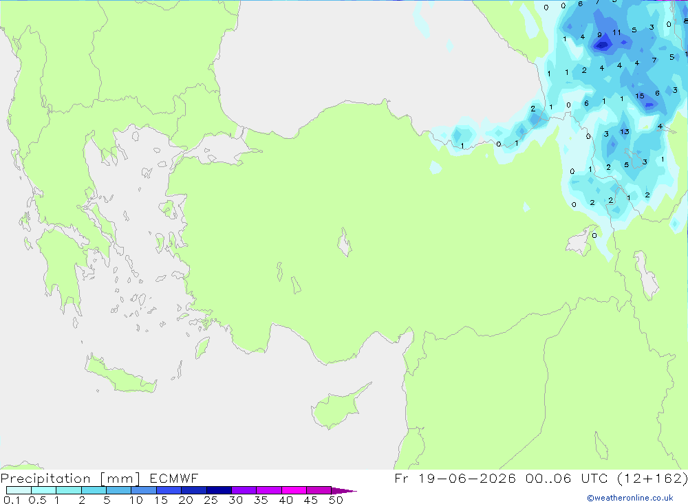Click the '20' legend scale label
Viewport: 688px width, 504px height.
(x=186, y=500)
